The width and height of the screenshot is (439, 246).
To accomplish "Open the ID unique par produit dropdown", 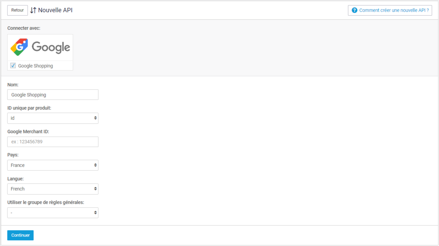I will click(x=53, y=118).
